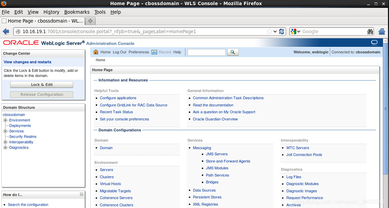Open the Virtual Hosts link

click(111, 184)
